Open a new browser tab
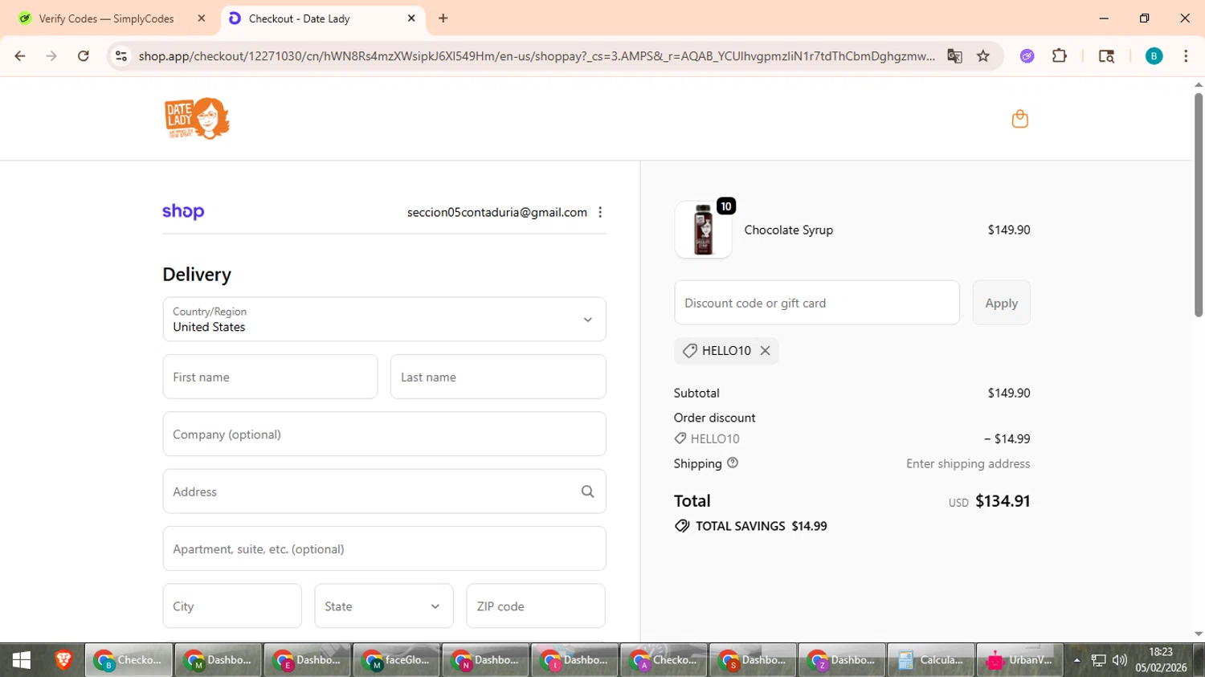 coord(443,18)
